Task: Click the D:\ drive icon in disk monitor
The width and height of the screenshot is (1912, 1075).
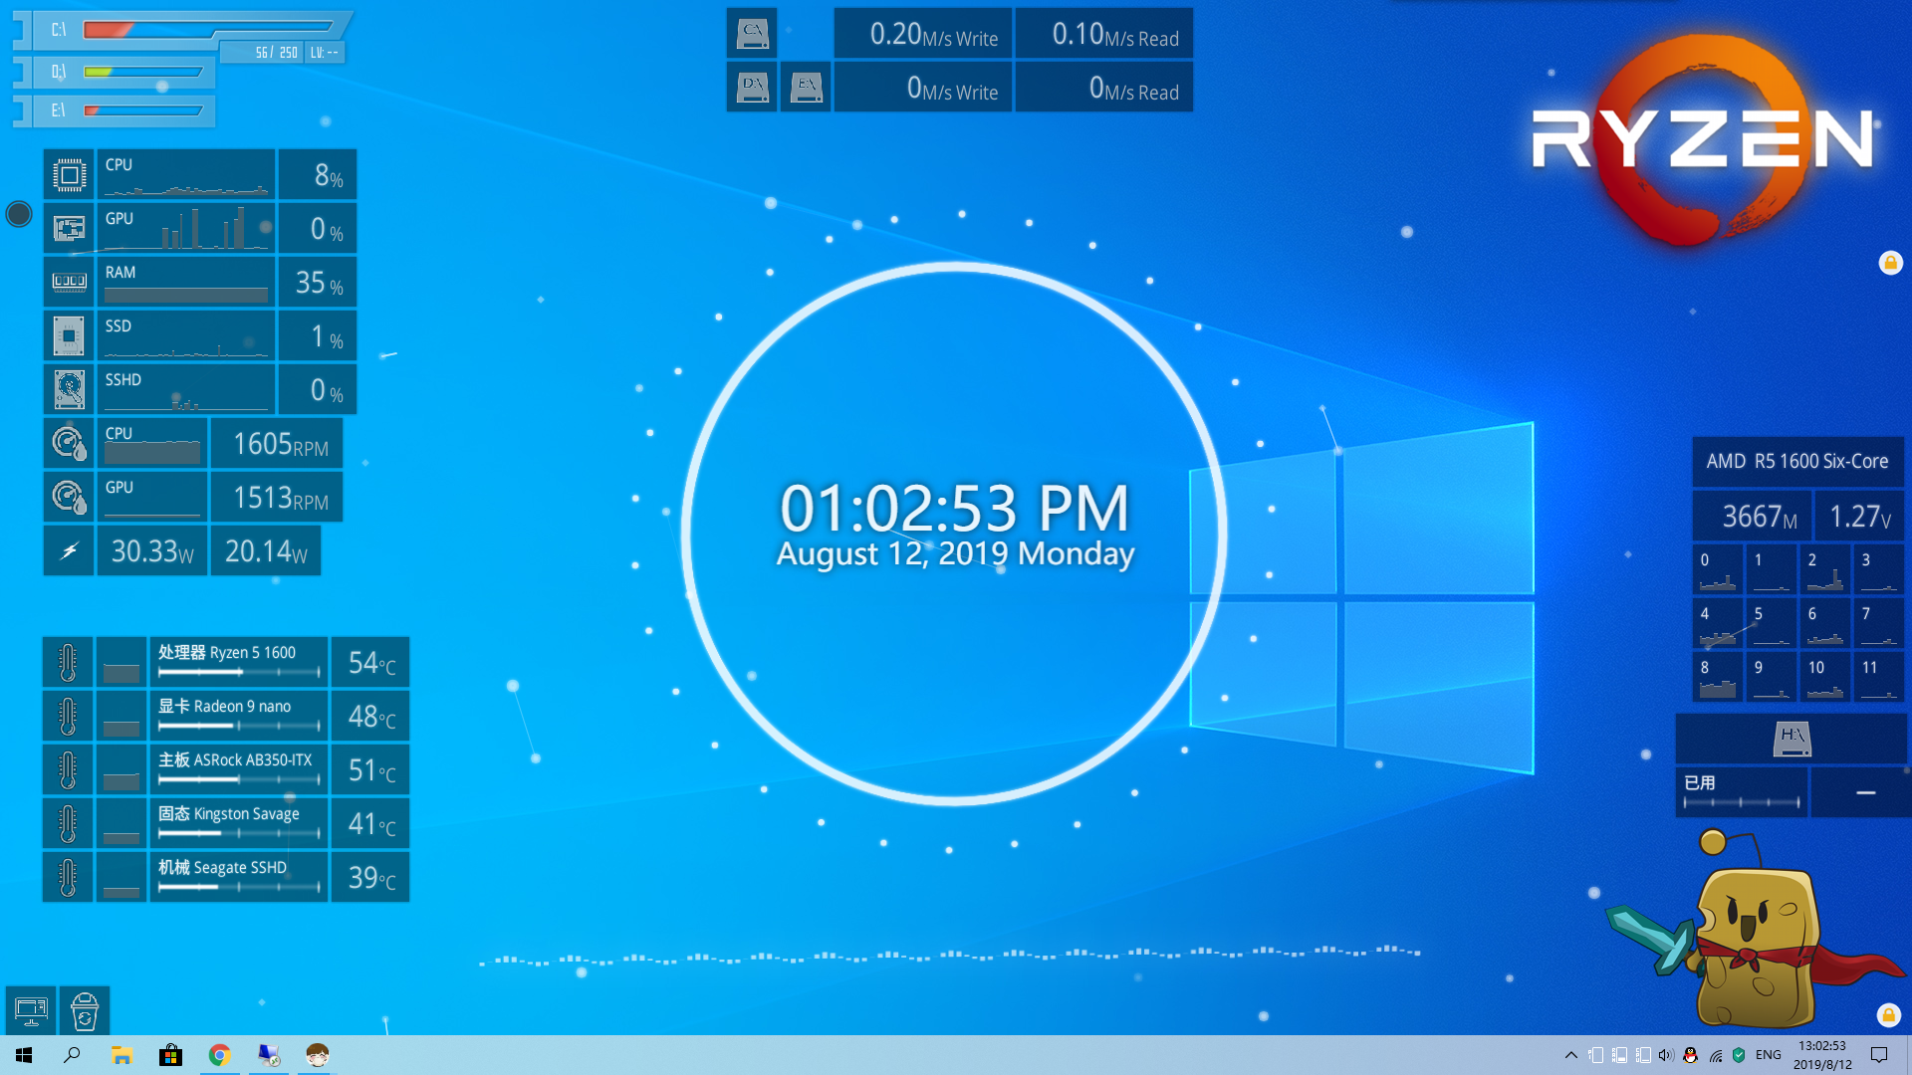Action: coord(752,88)
